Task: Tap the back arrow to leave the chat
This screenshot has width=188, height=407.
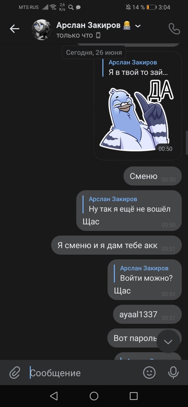Action: [x=15, y=29]
